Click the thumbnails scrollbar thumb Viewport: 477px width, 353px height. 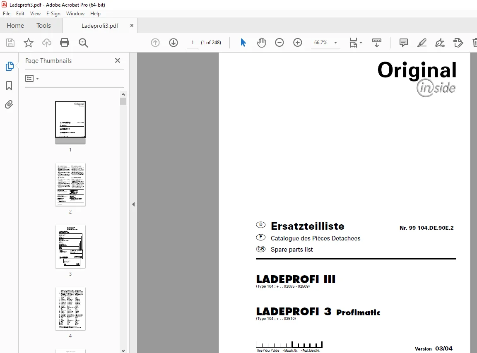(123, 101)
